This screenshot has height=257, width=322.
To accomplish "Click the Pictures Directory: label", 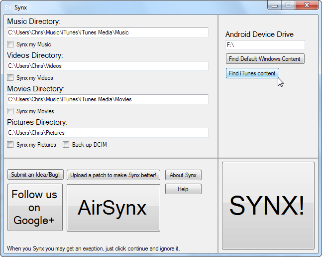I will (37, 122).
